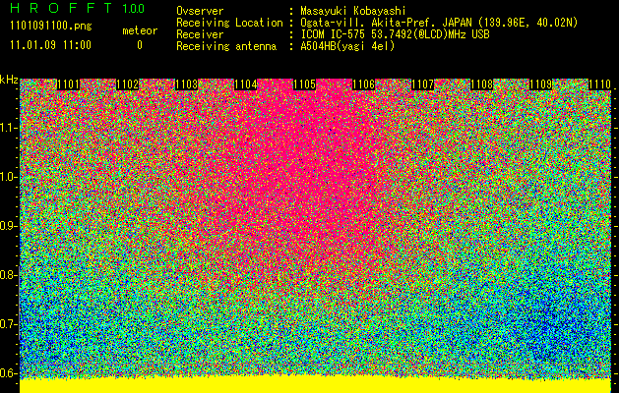Click the 0.6 kHz axis label

[7, 373]
